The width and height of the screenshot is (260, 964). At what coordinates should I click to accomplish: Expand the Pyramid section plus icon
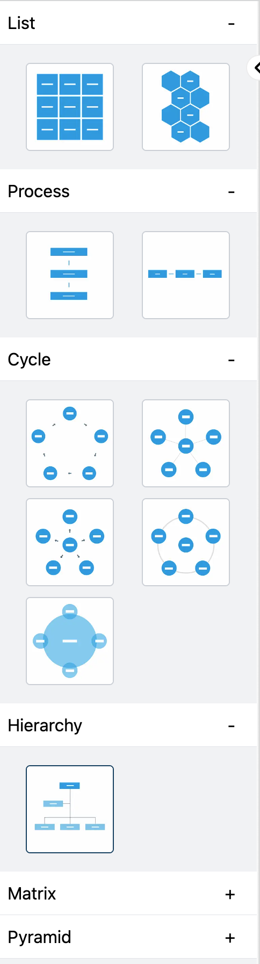click(230, 938)
